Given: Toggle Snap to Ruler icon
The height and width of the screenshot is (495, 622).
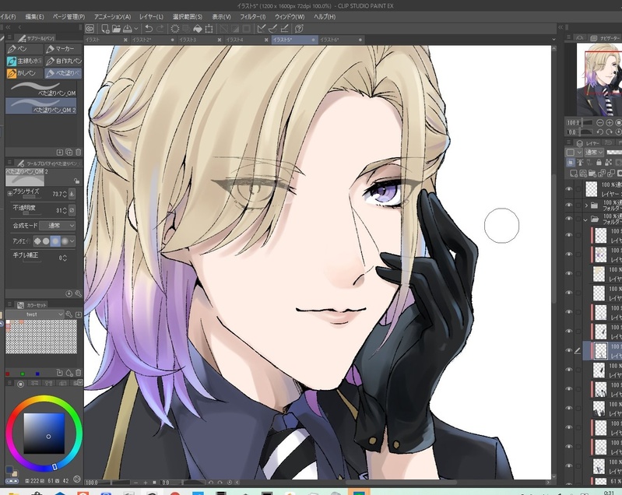Looking at the screenshot, I should 262,29.
